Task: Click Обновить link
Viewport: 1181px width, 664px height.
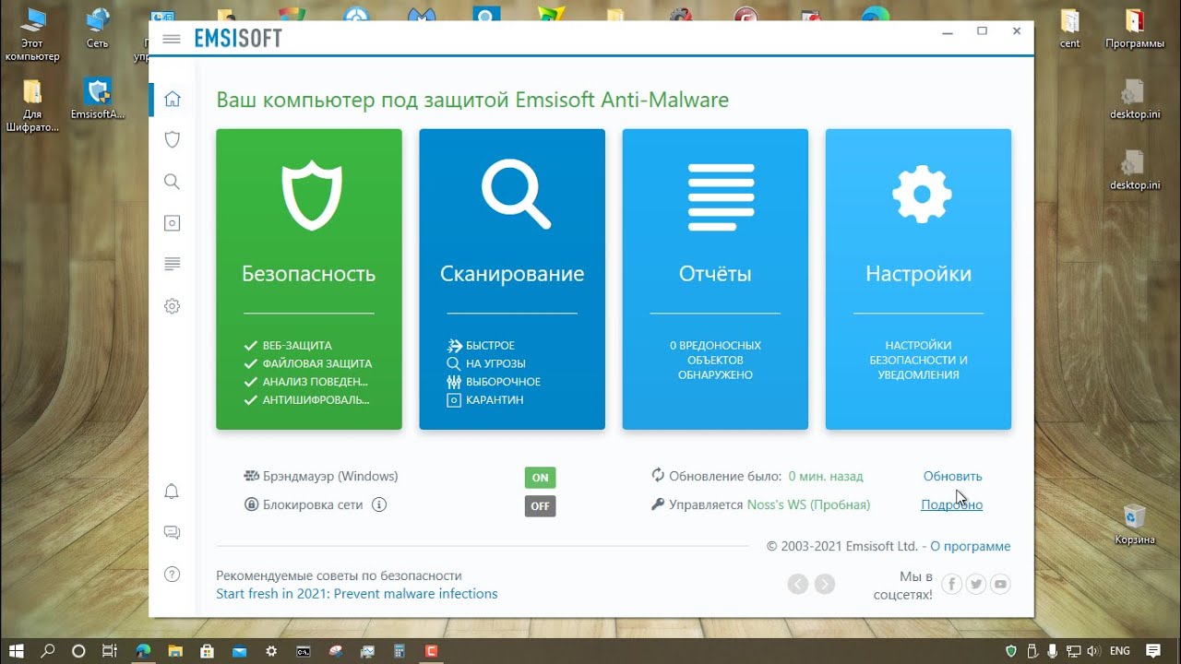Action: coord(952,477)
